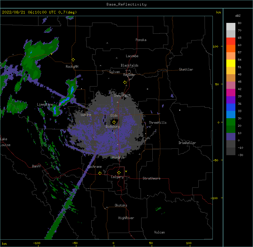Select the slate purple swatch between 10 and 0
253x247 pixels.
[x=231, y=137]
